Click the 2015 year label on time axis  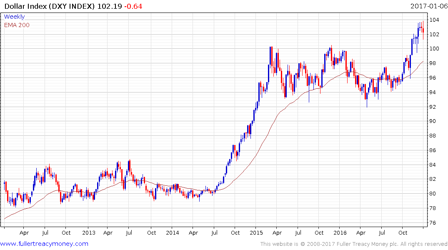[x=256, y=233]
